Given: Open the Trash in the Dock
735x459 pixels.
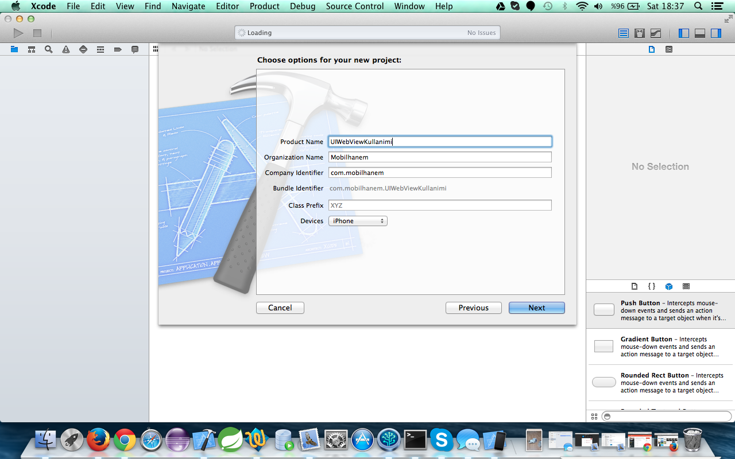Looking at the screenshot, I should point(693,440).
